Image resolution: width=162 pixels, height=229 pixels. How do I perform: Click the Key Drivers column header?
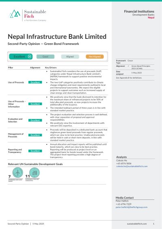click(51, 68)
